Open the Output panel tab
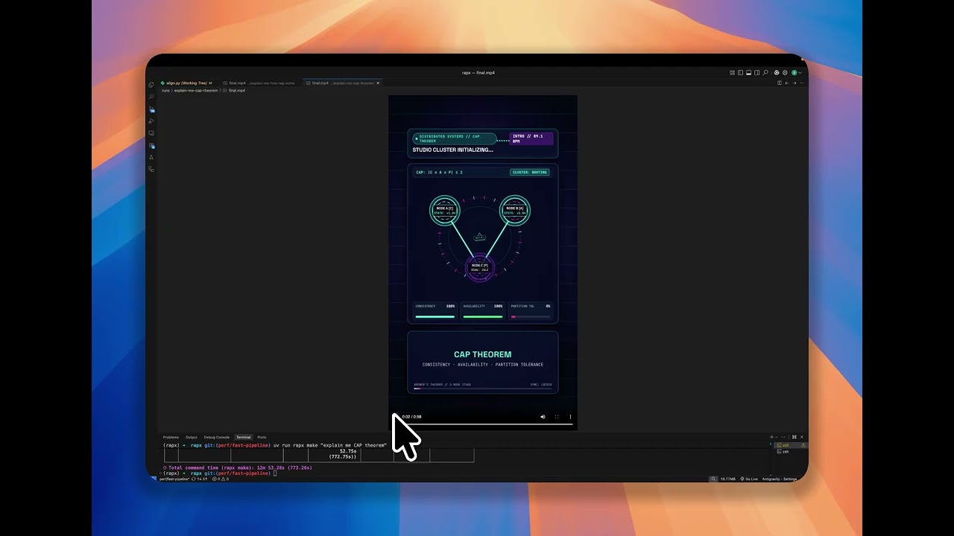 click(x=192, y=437)
